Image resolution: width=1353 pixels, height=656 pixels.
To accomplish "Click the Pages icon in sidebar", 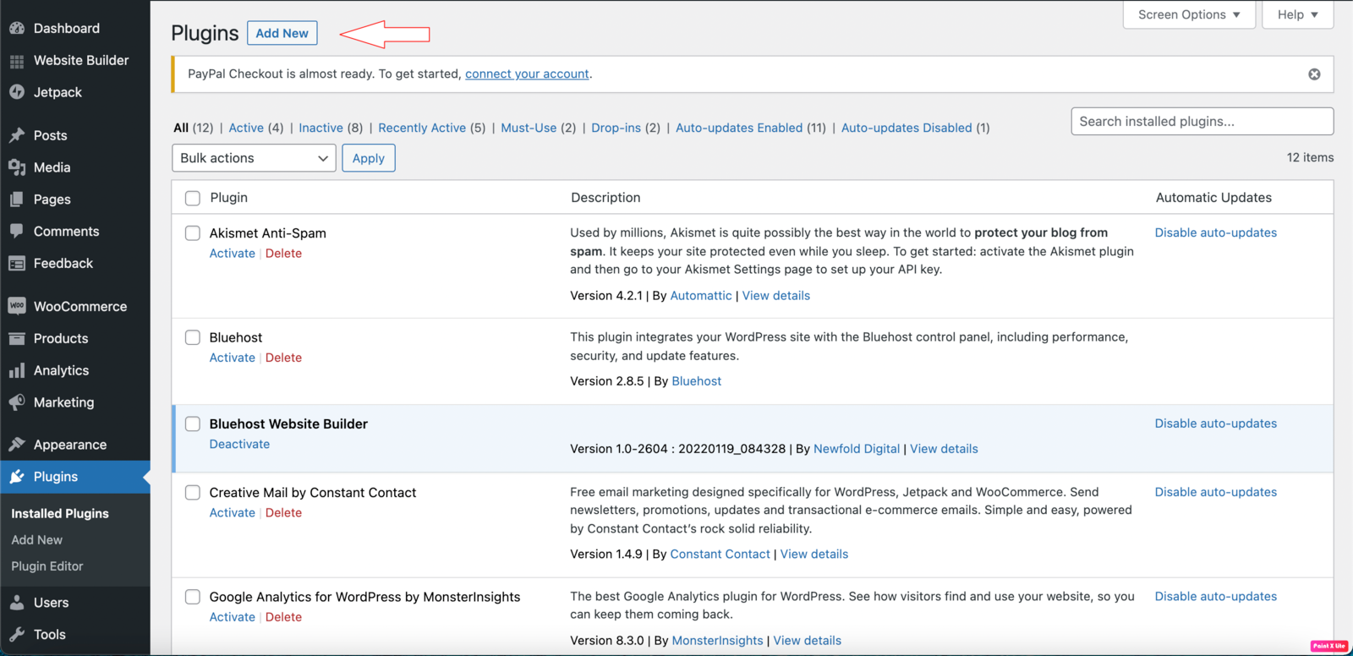I will click(17, 200).
